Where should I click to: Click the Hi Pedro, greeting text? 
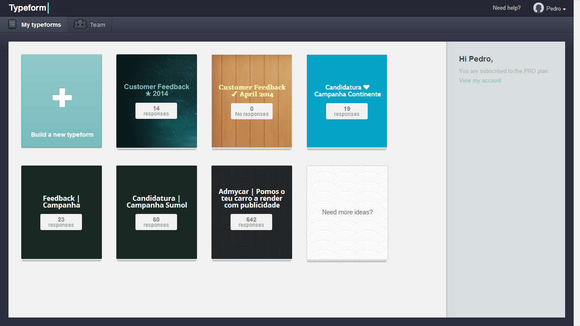[x=476, y=59]
